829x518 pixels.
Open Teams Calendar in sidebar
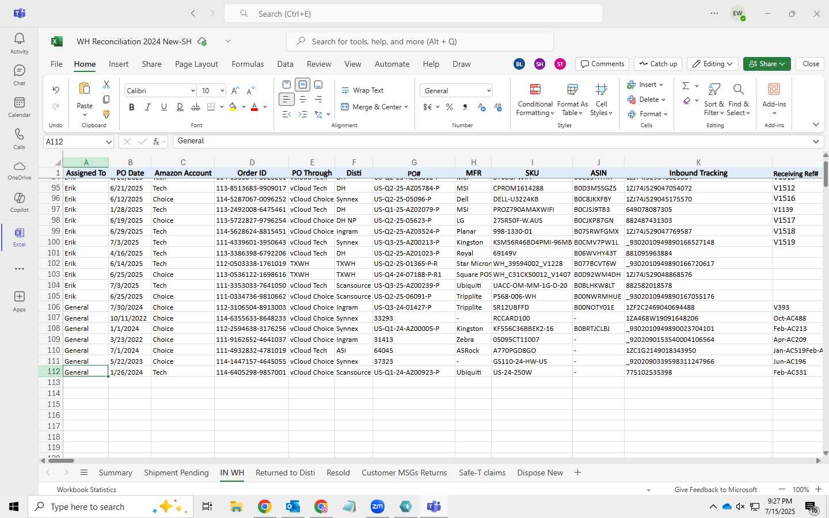(19, 106)
